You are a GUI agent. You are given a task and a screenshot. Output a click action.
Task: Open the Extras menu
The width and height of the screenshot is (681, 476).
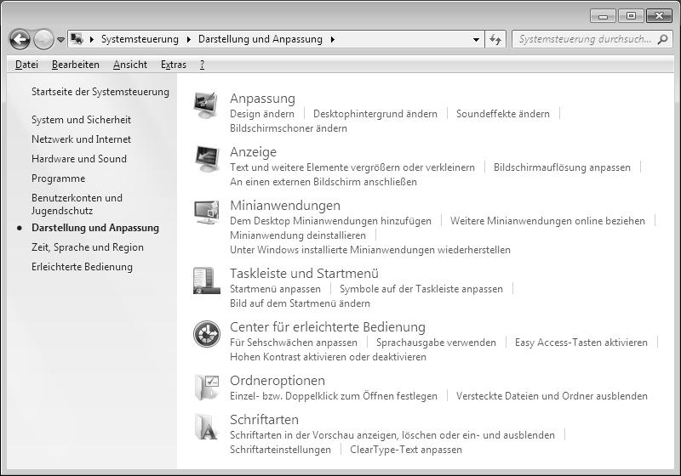pyautogui.click(x=174, y=65)
